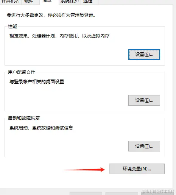Image resolution: width=176 pixels, height=195 pixels.
Task: Click the 启动和故障恢复 group label
Action: point(24,118)
